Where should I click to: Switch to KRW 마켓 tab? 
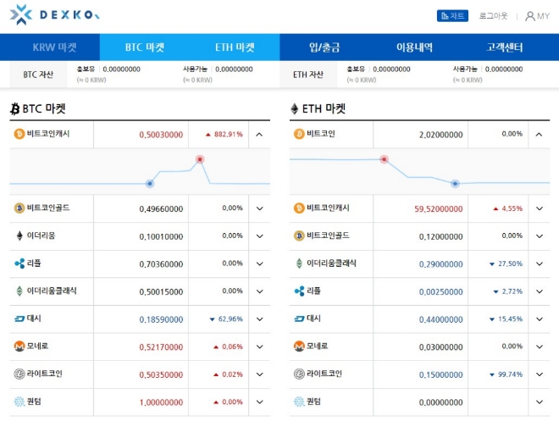pos(54,47)
